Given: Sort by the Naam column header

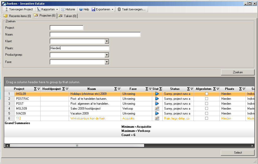Looking at the screenshot, I should click(x=92, y=89).
